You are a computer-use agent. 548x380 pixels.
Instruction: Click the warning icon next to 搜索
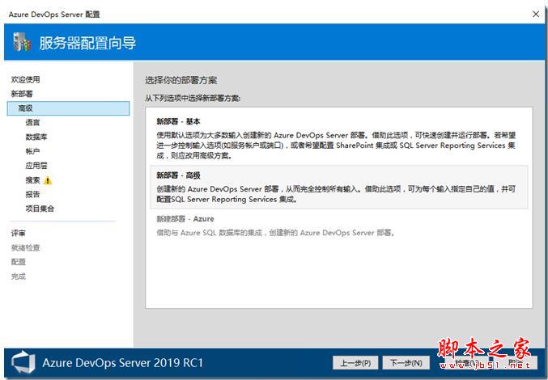[x=48, y=180]
